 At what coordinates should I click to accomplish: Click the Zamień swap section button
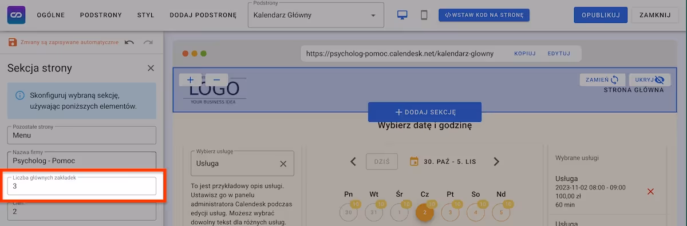point(602,80)
